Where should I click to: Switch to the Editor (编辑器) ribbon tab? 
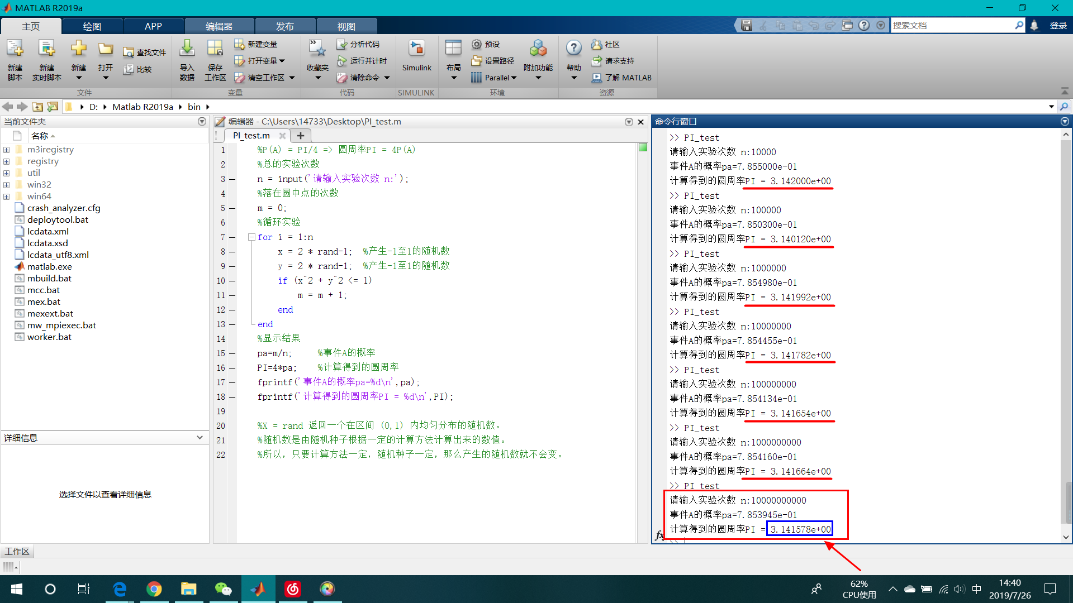pyautogui.click(x=219, y=26)
